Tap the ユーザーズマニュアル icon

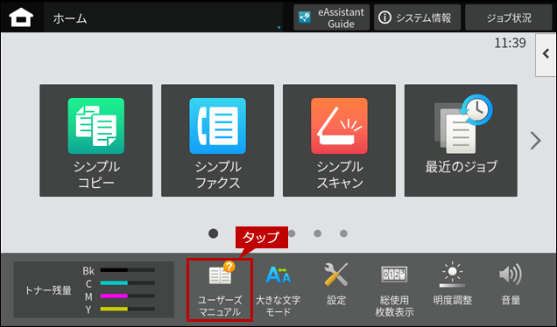[x=220, y=289]
